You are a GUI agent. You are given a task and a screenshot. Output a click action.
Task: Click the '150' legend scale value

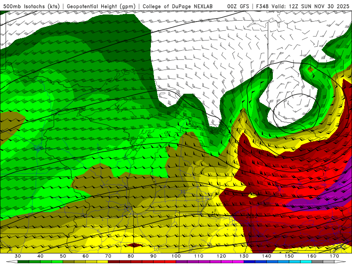click(x=289, y=256)
